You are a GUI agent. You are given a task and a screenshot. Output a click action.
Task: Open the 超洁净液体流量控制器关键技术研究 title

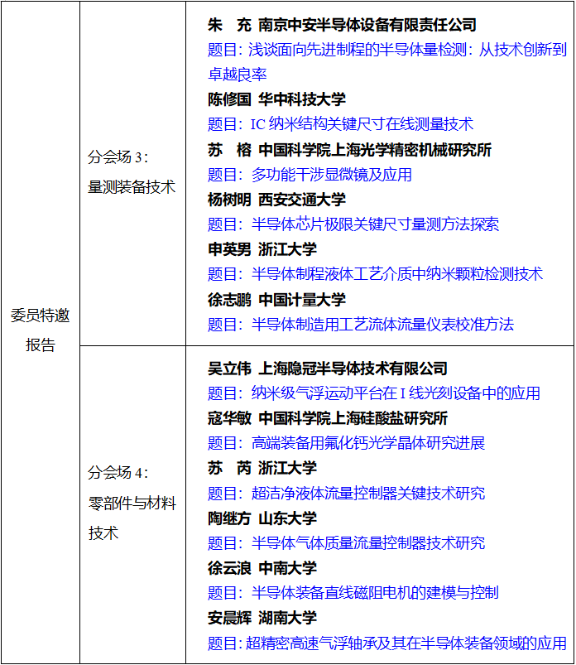coord(346,494)
